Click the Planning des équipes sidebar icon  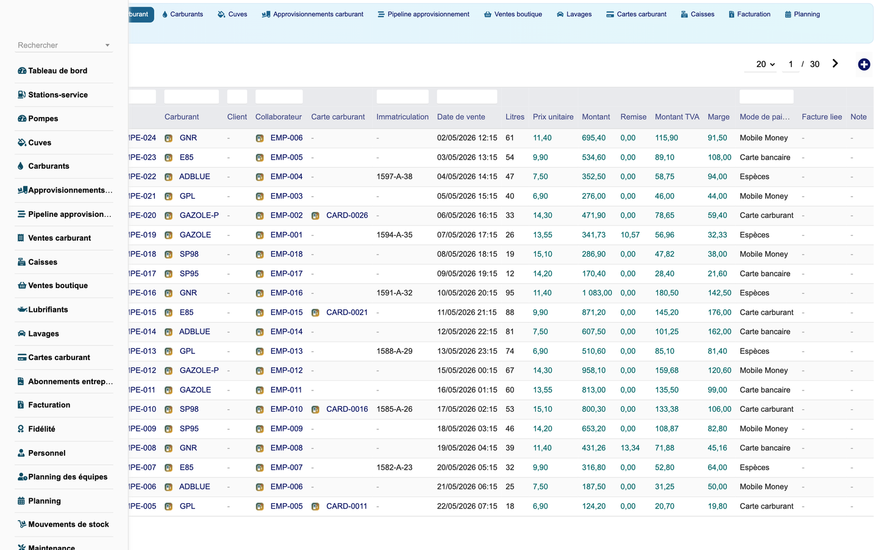tap(22, 477)
